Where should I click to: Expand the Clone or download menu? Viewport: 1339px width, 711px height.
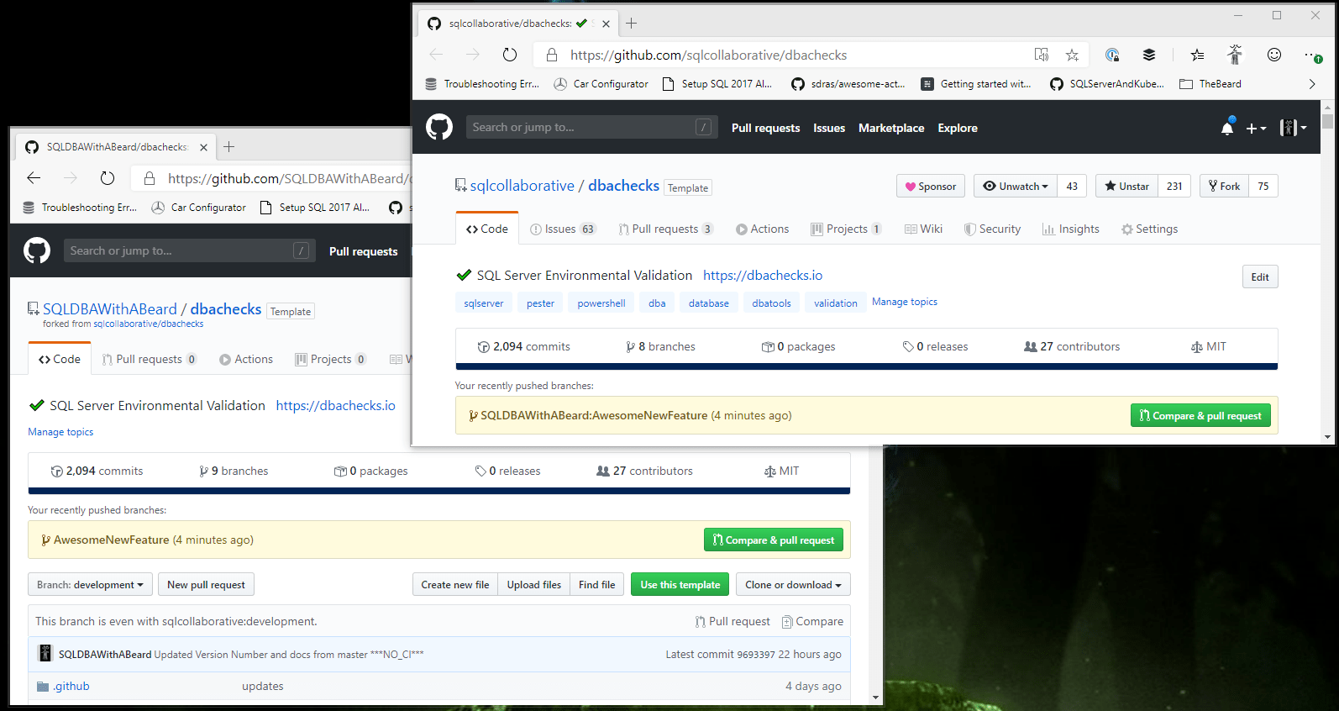792,585
